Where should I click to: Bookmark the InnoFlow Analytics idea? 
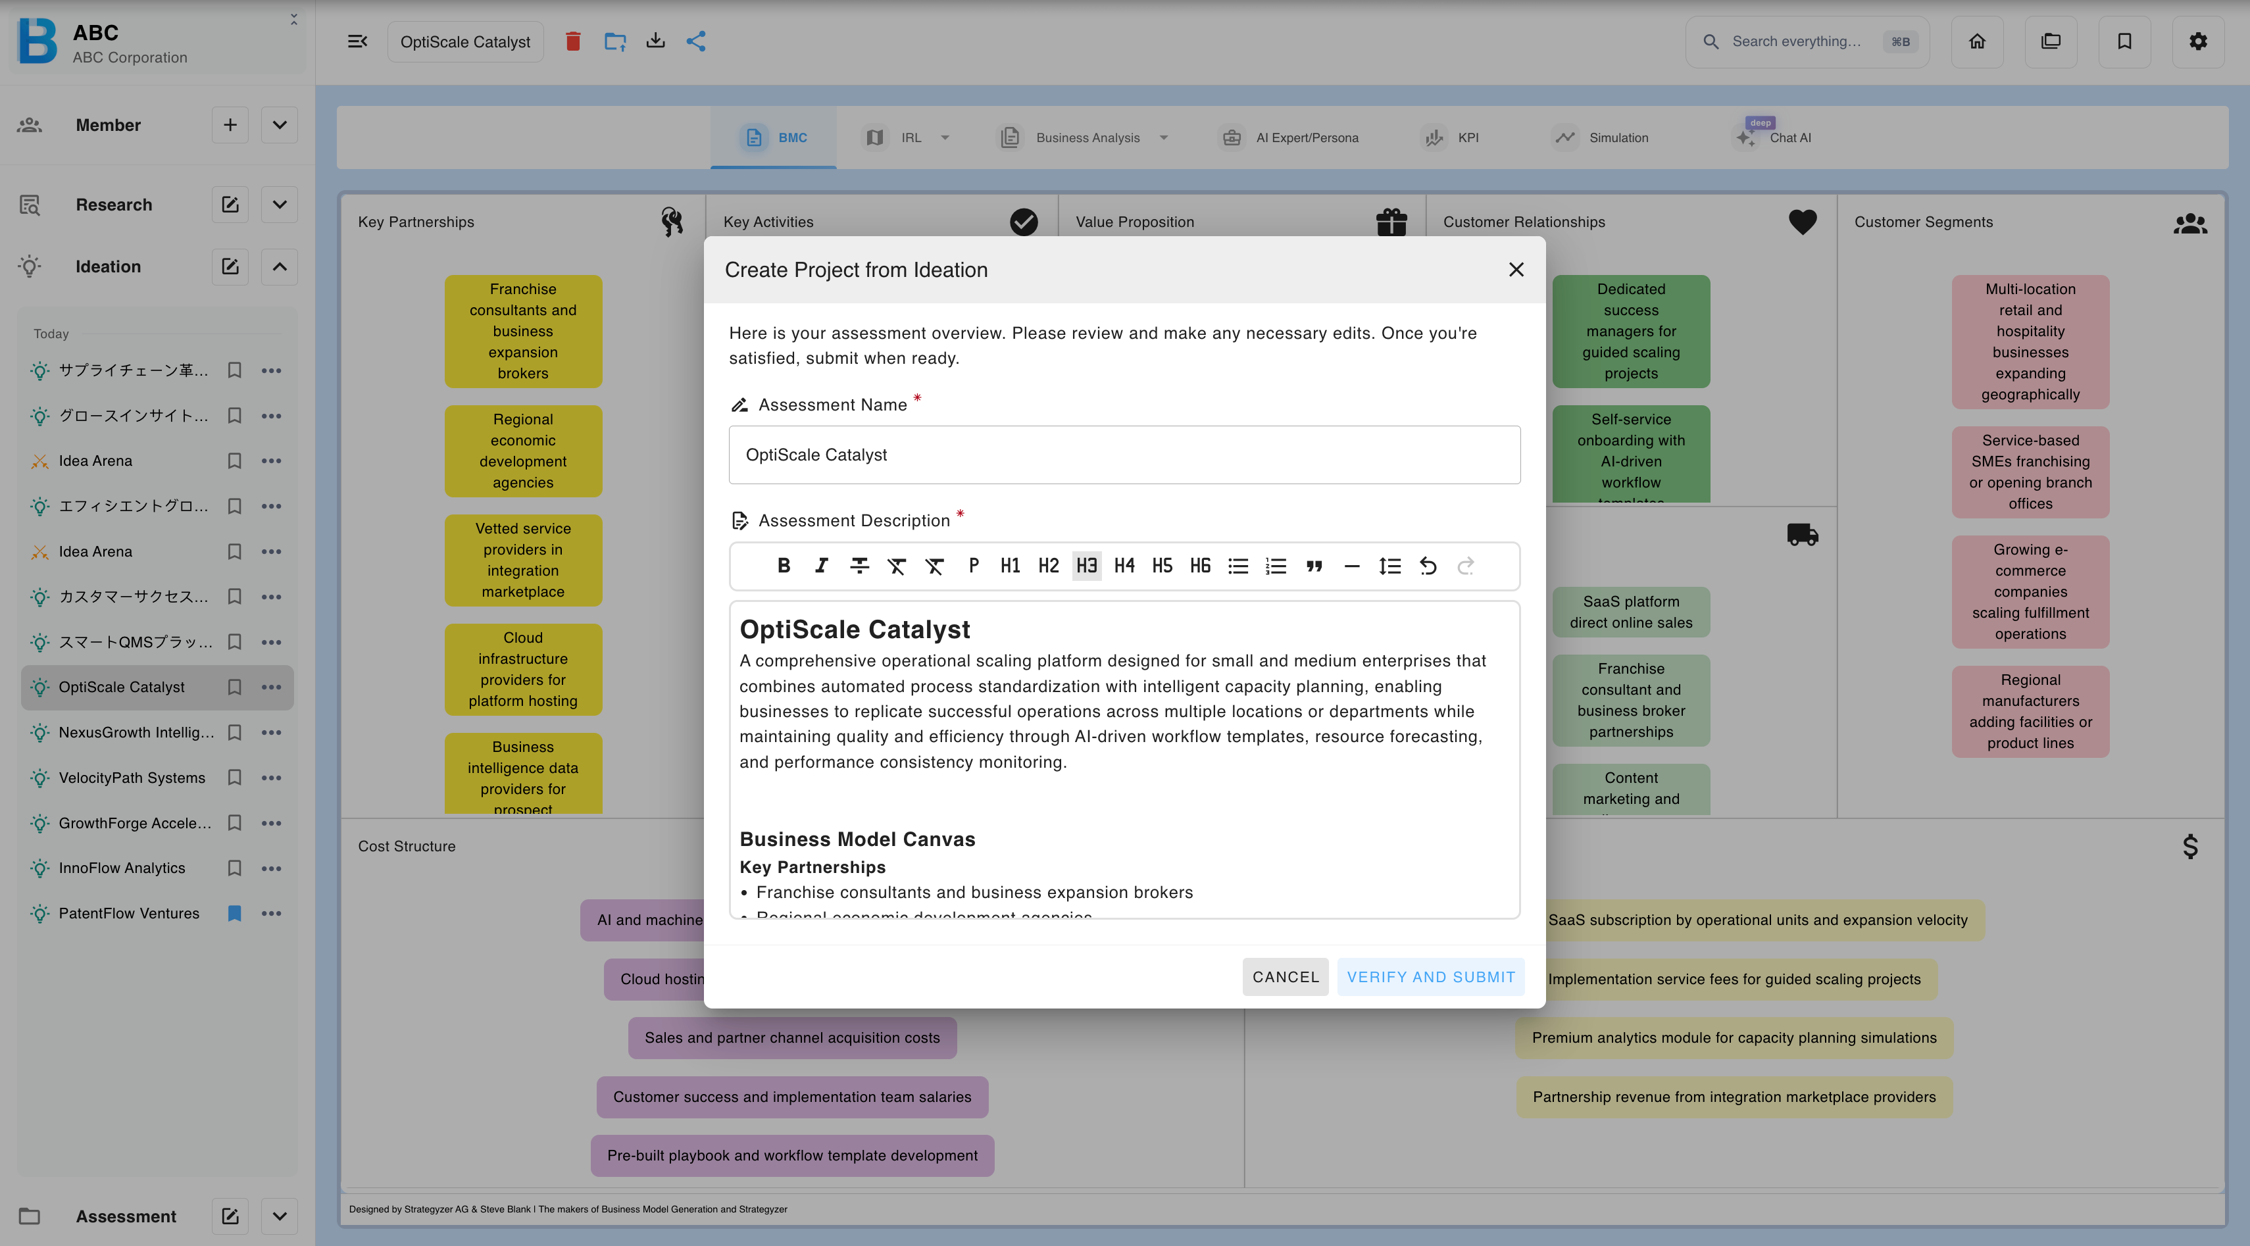[234, 868]
